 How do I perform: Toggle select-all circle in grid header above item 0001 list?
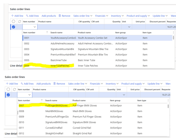pos(14,22)
